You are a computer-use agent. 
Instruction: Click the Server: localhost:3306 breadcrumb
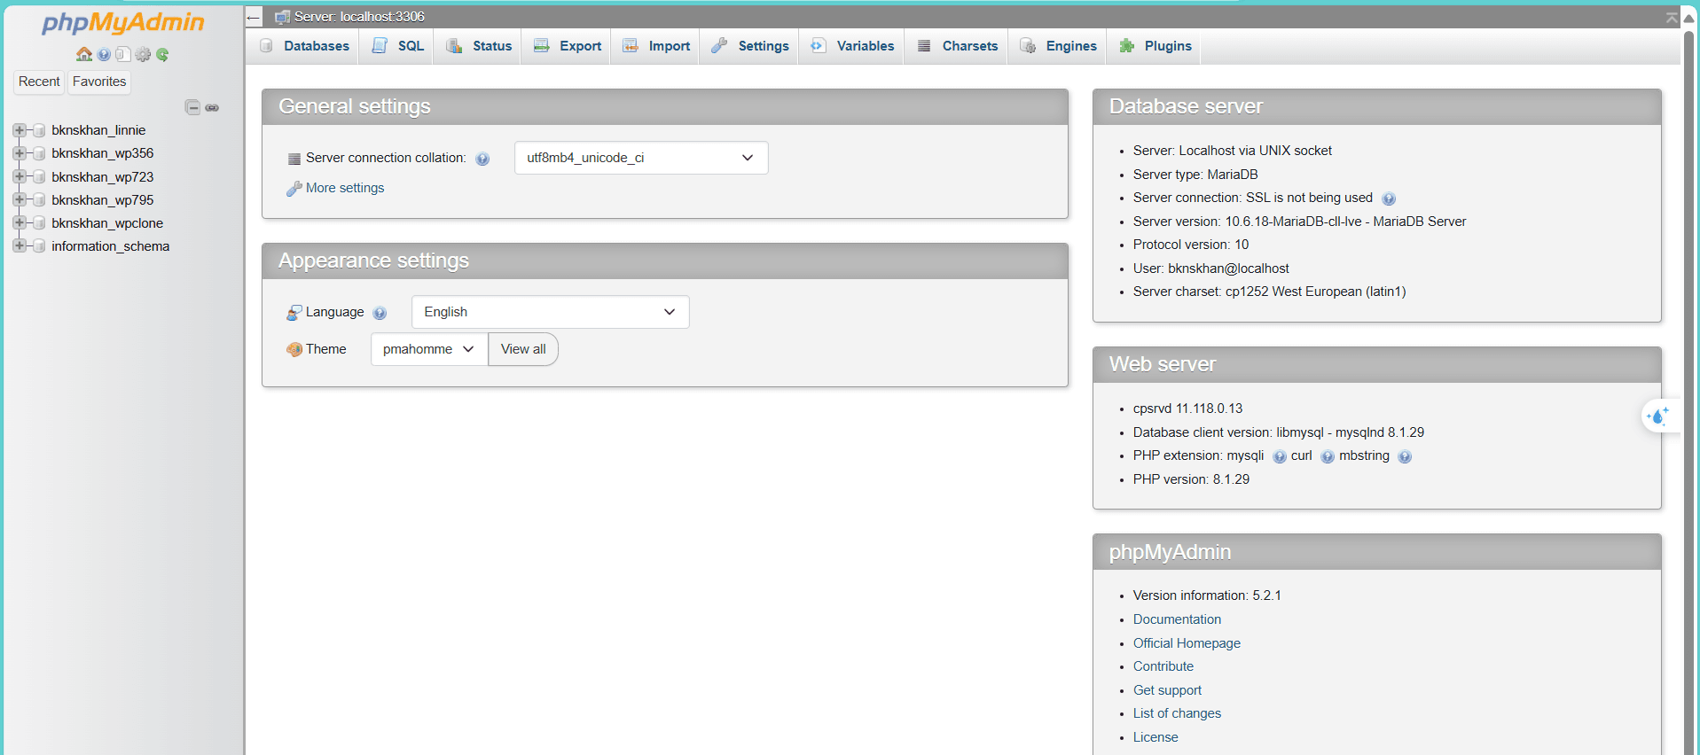click(359, 17)
